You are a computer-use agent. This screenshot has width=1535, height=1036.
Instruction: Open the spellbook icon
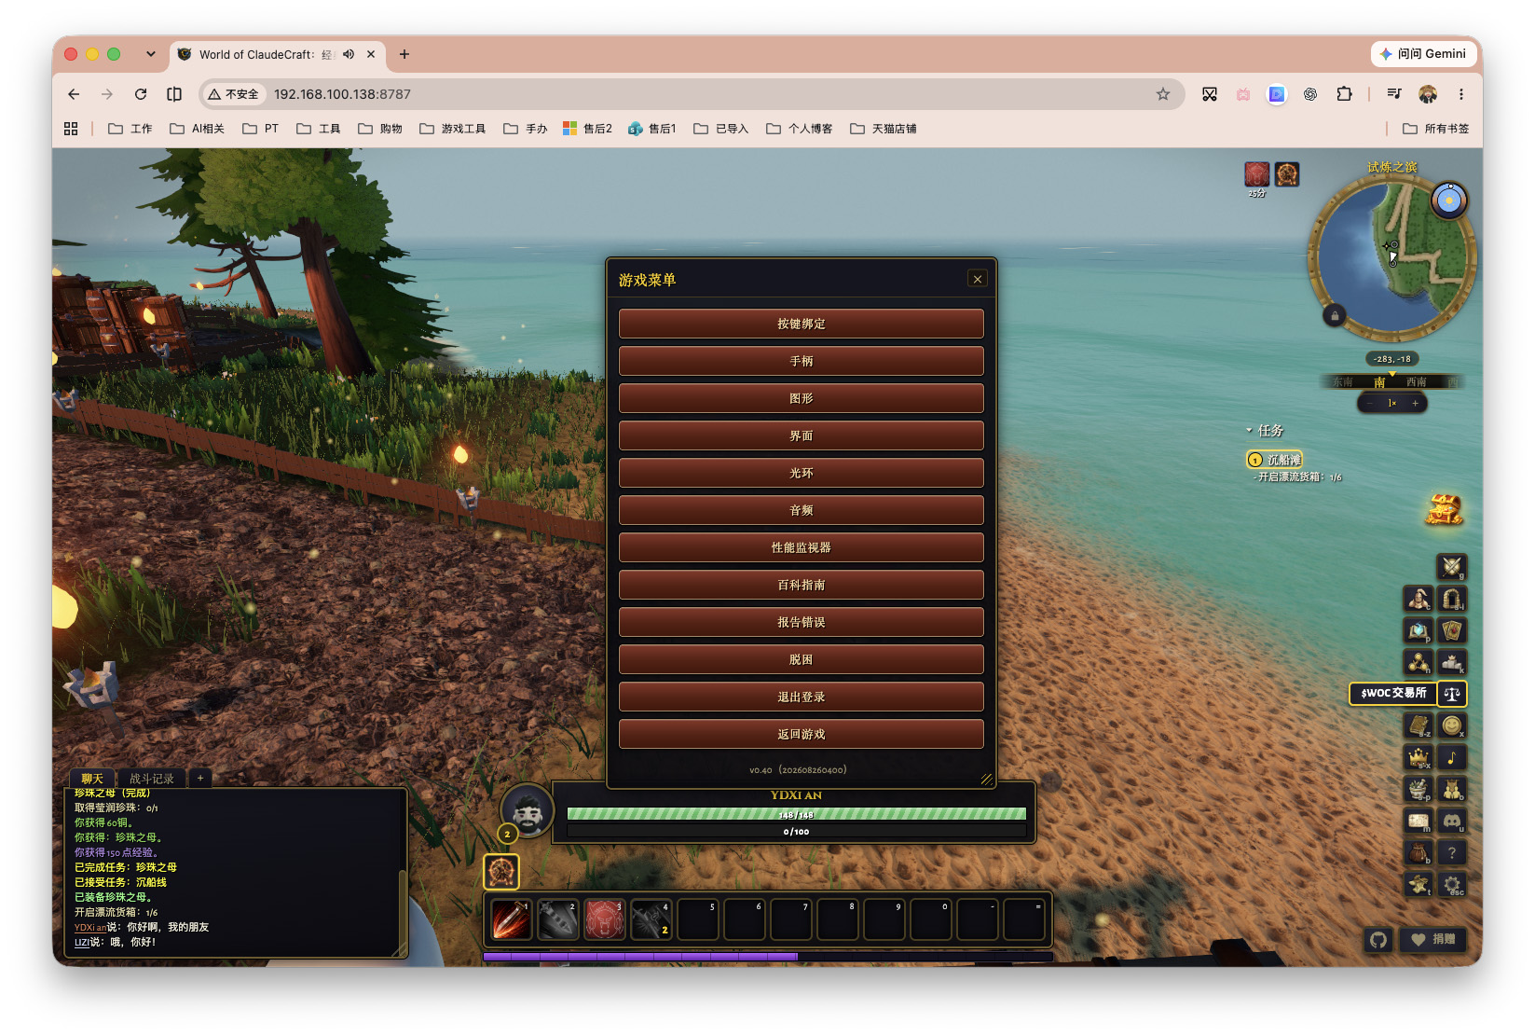click(1419, 630)
